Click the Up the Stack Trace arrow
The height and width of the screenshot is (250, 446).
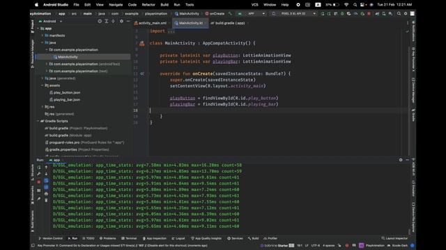(x=46, y=167)
